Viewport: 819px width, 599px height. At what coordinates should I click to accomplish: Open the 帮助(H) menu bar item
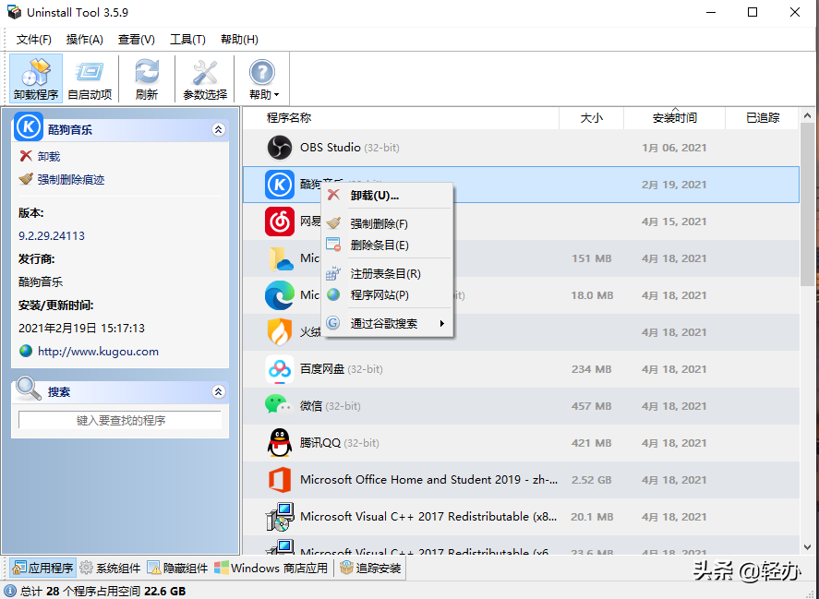pos(239,40)
